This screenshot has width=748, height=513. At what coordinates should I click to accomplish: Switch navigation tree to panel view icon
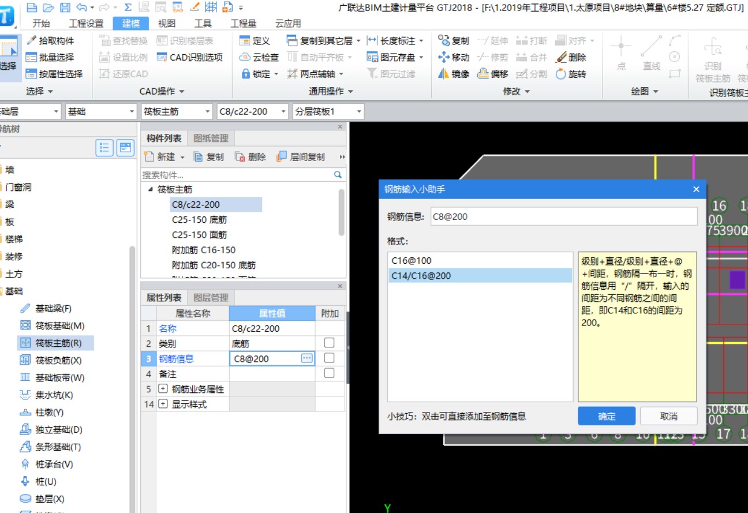[x=125, y=148]
